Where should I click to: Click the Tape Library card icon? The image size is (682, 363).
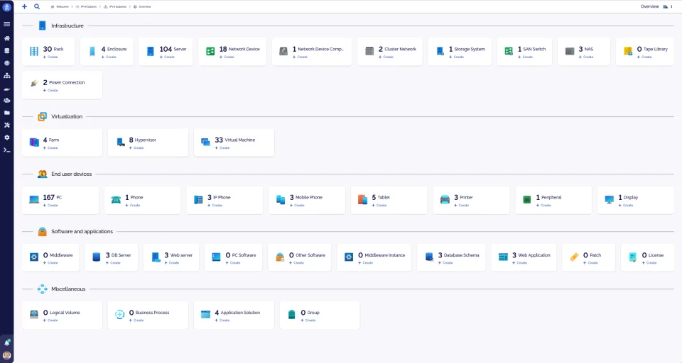(x=628, y=51)
